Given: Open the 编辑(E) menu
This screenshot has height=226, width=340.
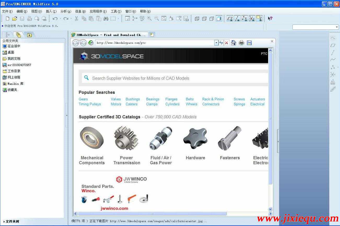Looking at the screenshot, I should pos(22,11).
